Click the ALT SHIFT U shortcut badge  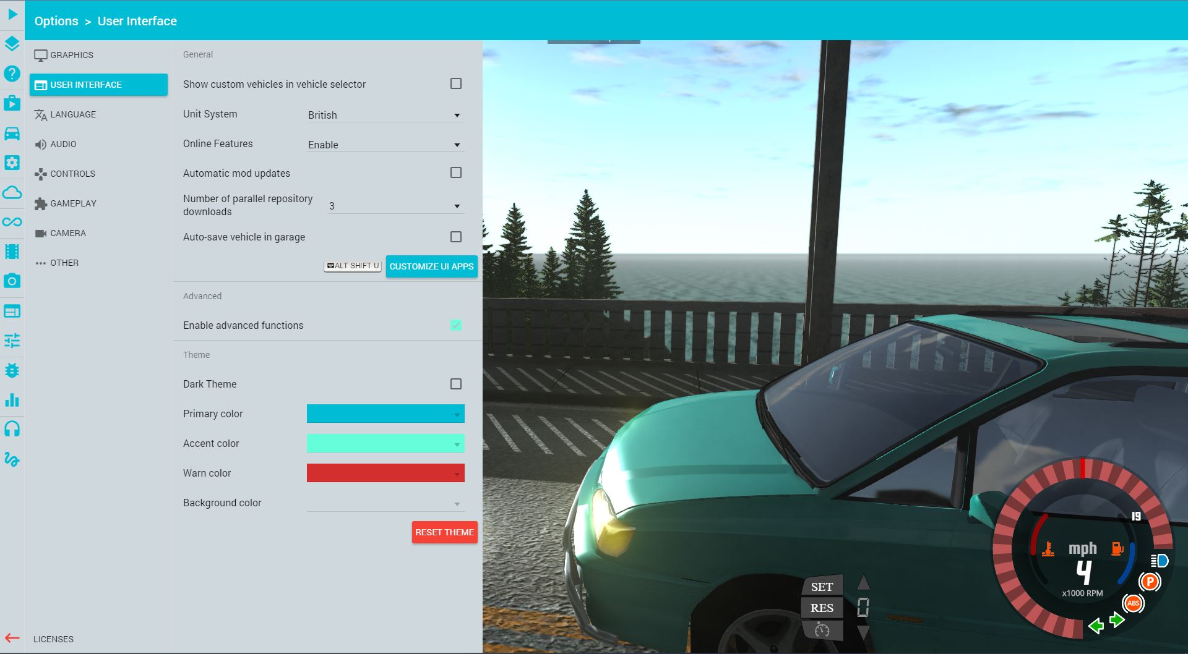(x=353, y=266)
